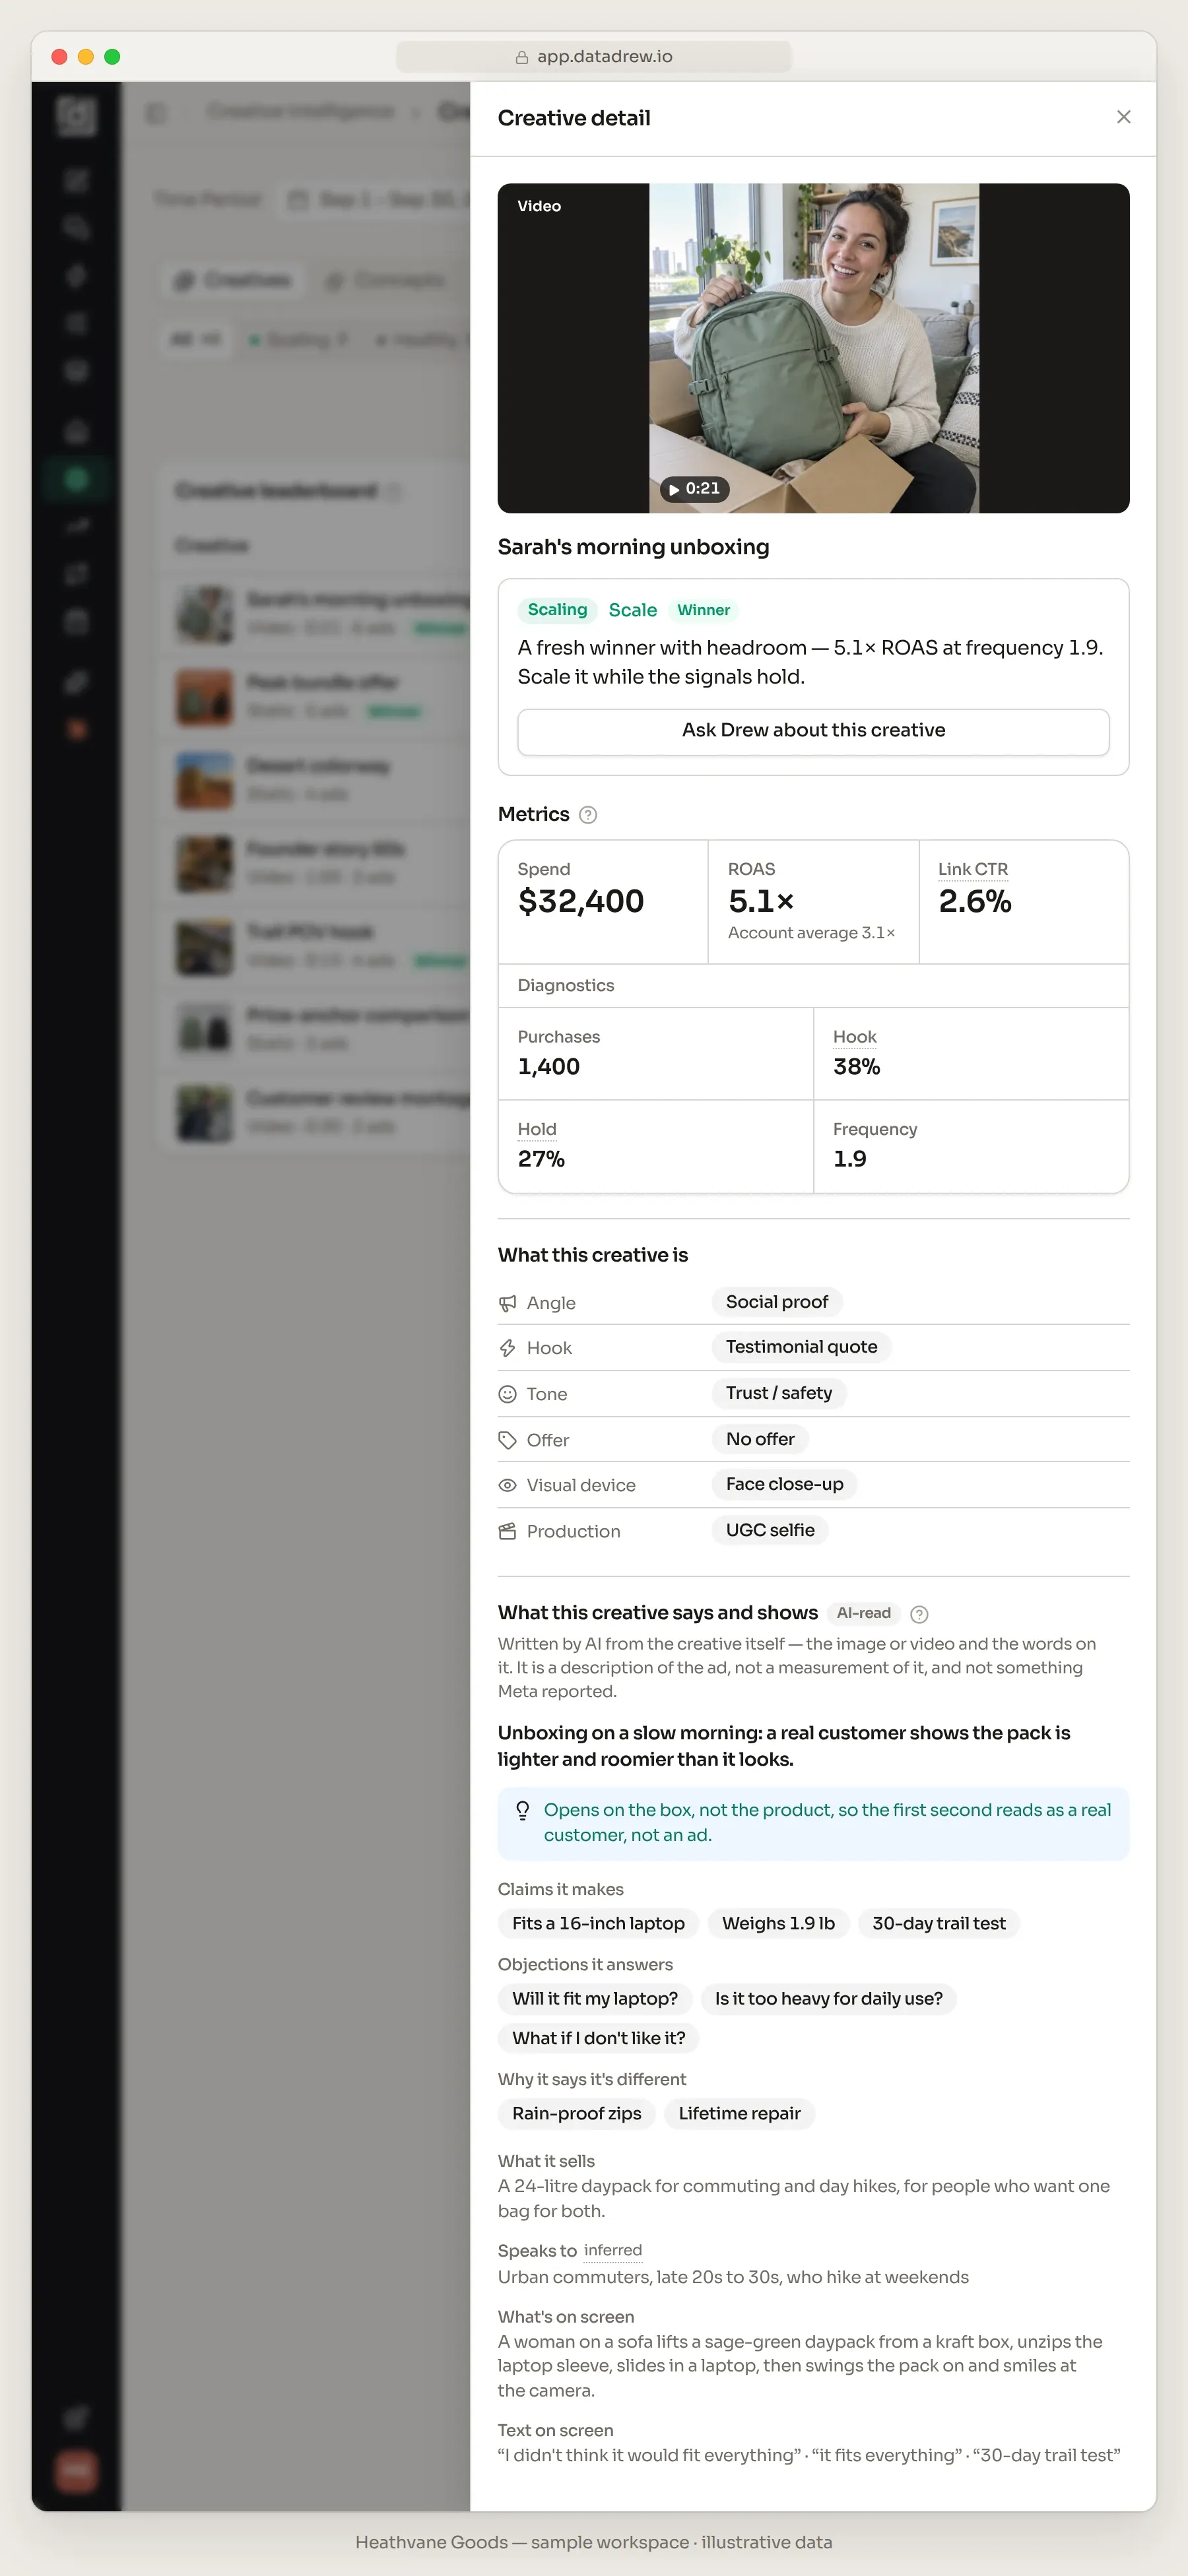
Task: Click the Link CTR metric label
Action: point(972,869)
